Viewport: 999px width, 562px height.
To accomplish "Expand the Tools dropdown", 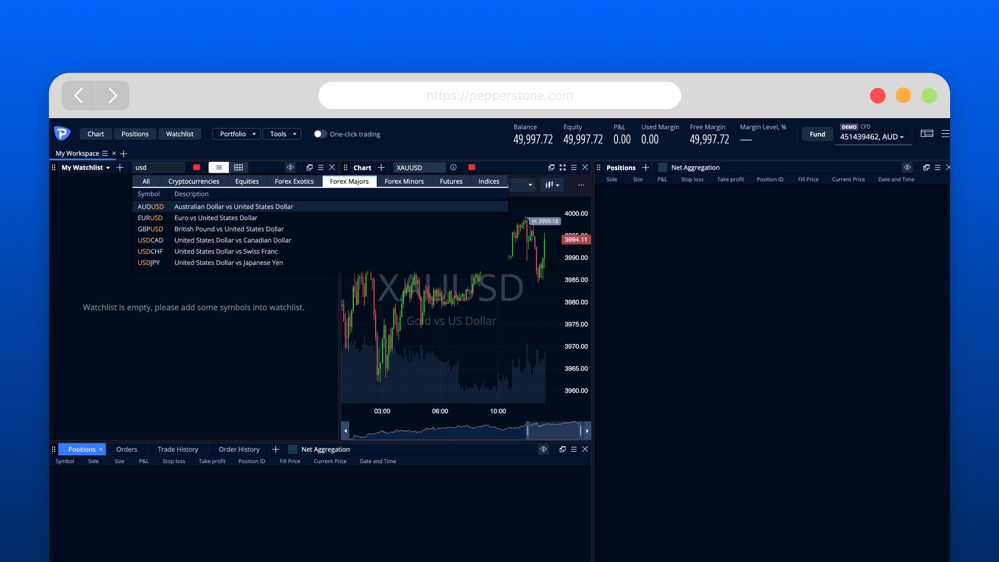I will click(x=282, y=134).
